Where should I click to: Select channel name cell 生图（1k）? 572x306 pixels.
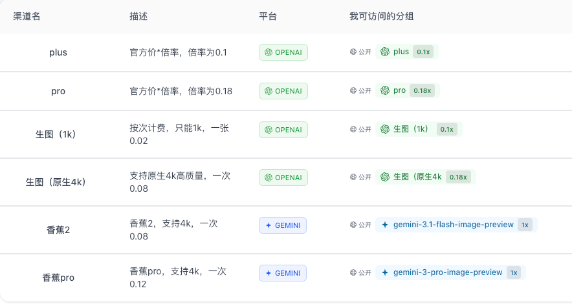(56, 134)
